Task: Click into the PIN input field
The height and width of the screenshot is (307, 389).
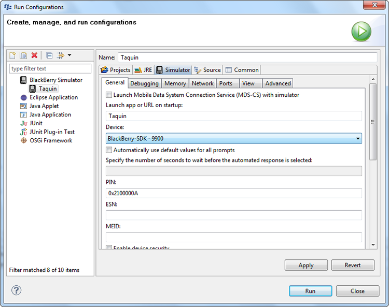Action: [x=233, y=193]
